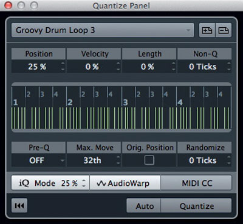Click the Remove Preset minus icon
The width and height of the screenshot is (243, 224).
[224, 30]
